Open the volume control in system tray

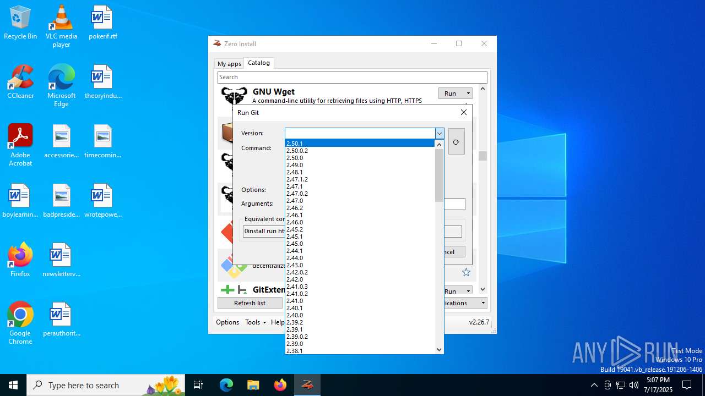(x=633, y=385)
